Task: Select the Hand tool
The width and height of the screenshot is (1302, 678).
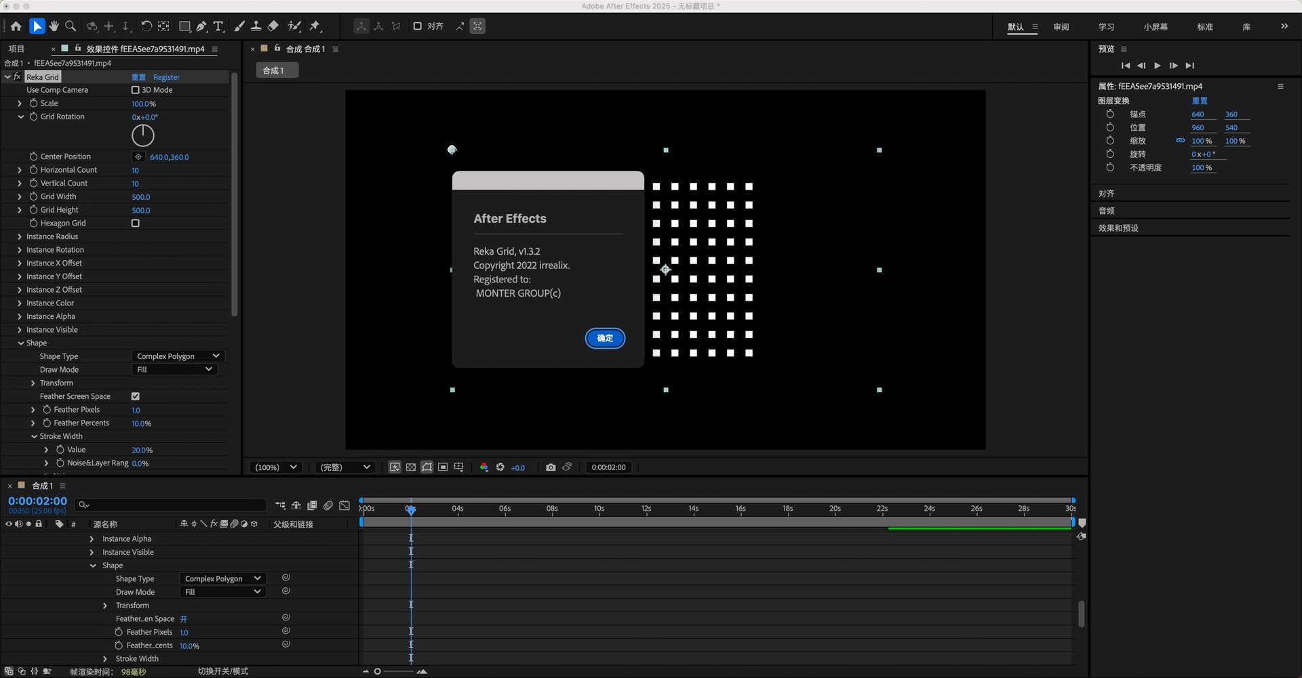Action: (x=54, y=26)
